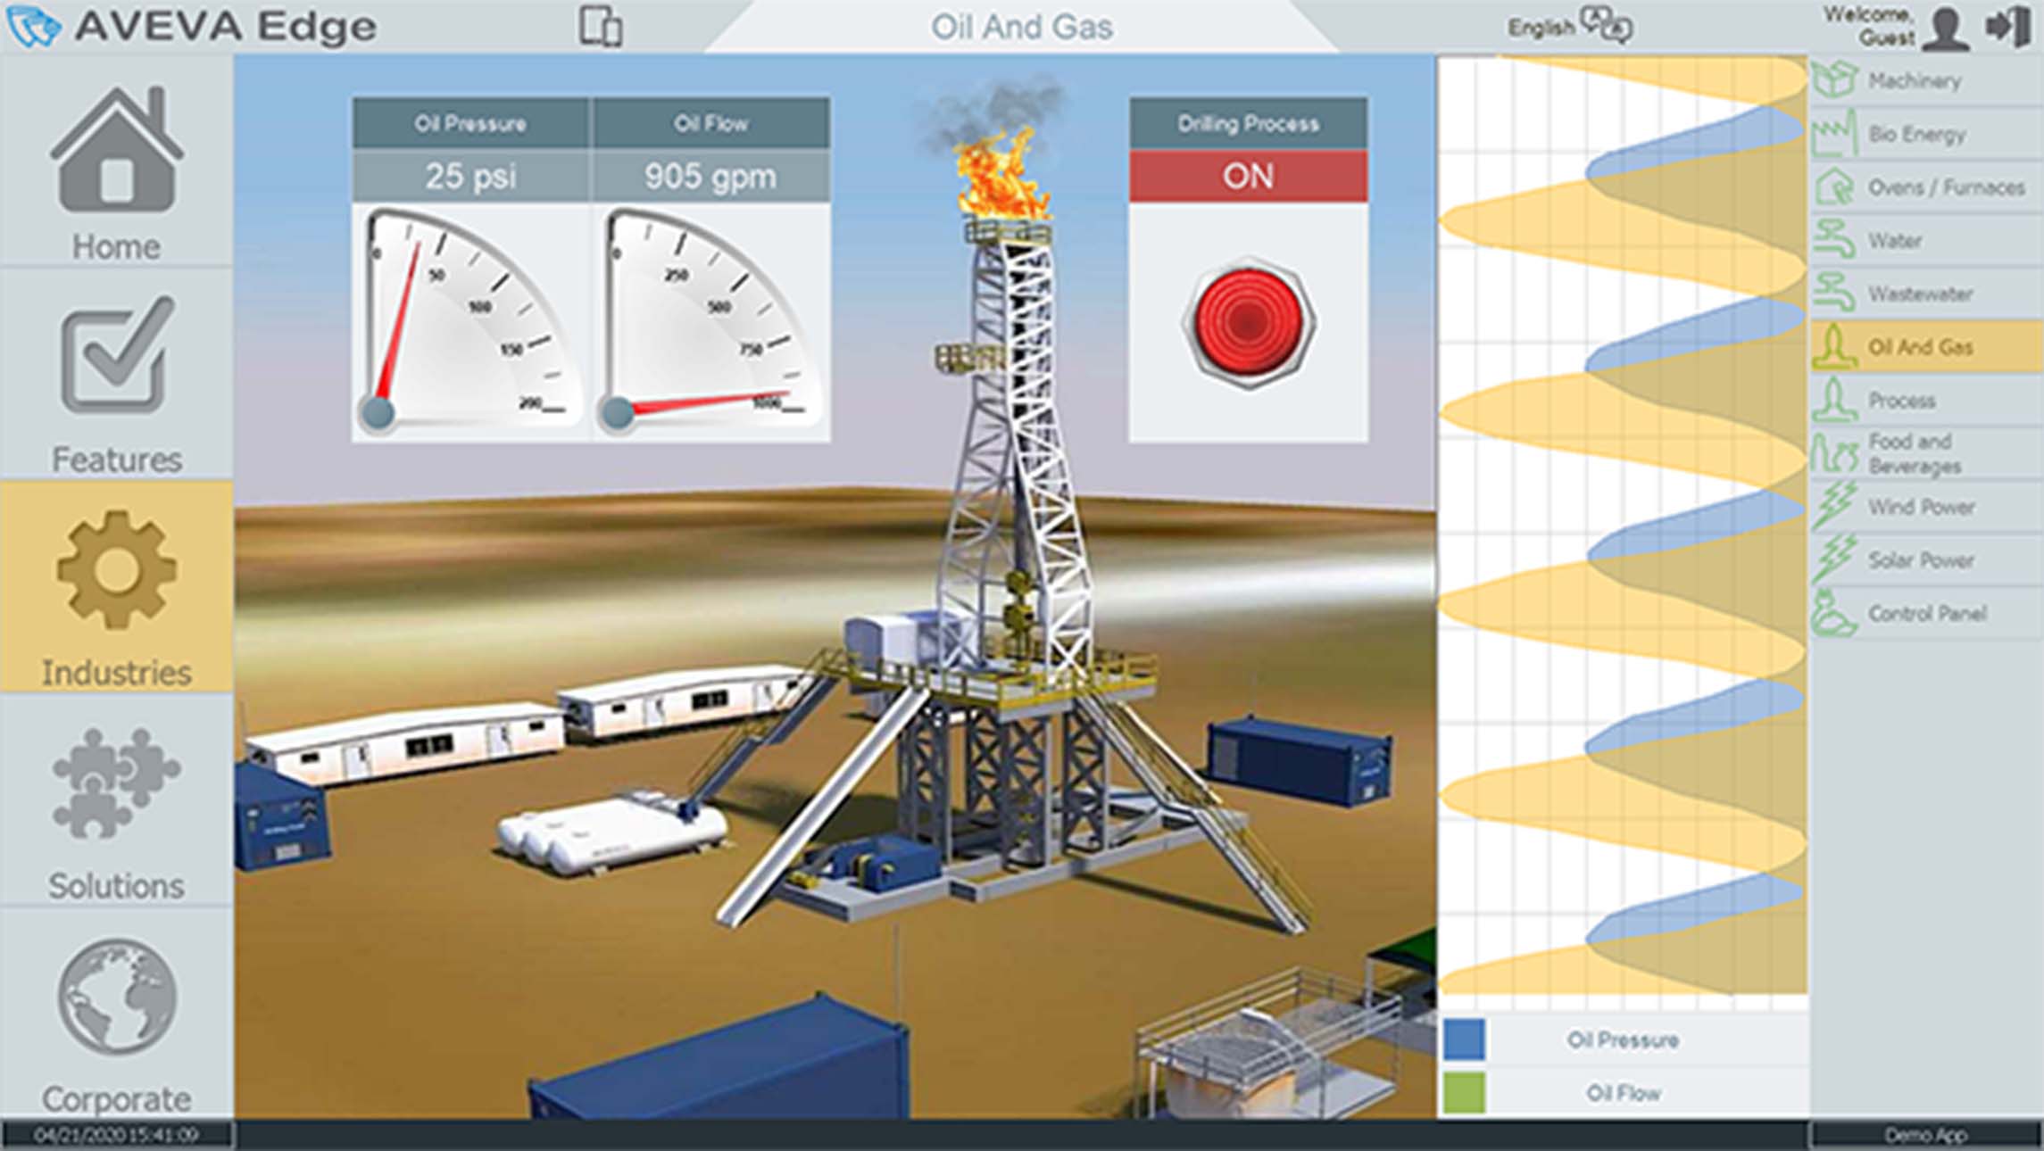Click the Food and Beverages label
The height and width of the screenshot is (1151, 2044).
(1915, 453)
